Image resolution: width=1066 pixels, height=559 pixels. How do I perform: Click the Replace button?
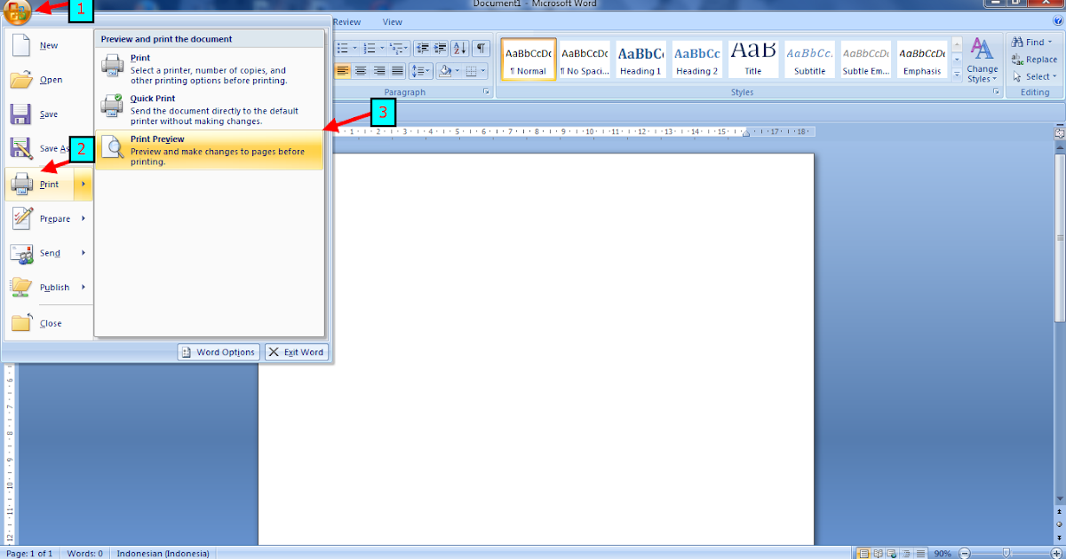click(1035, 59)
